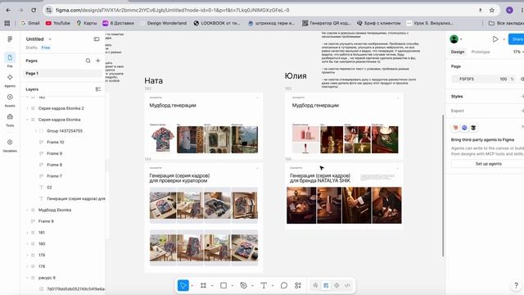Screen dimensions: 524x295
Task: Select the Text tool
Action: pos(264,285)
